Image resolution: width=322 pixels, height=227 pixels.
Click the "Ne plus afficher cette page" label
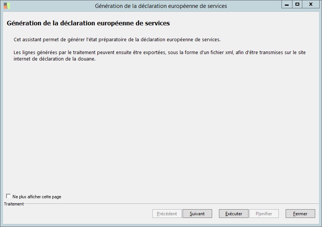tap(37, 197)
